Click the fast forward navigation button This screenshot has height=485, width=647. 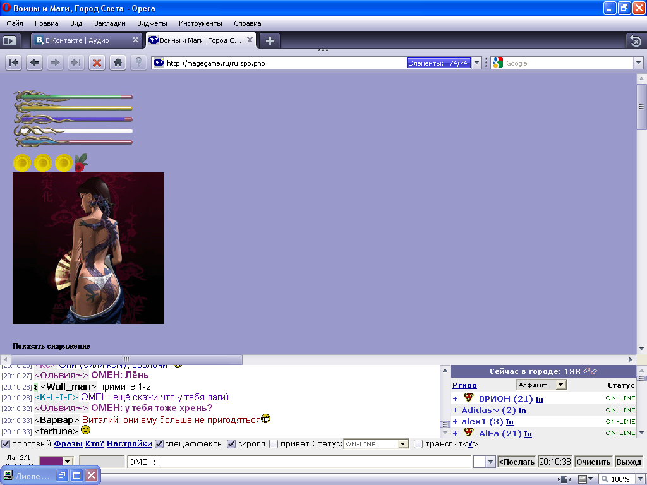pos(76,63)
